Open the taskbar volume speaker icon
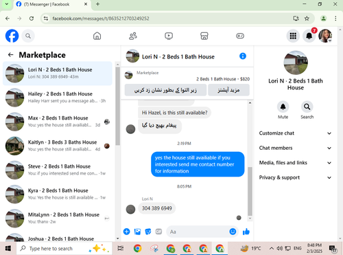 279,248
